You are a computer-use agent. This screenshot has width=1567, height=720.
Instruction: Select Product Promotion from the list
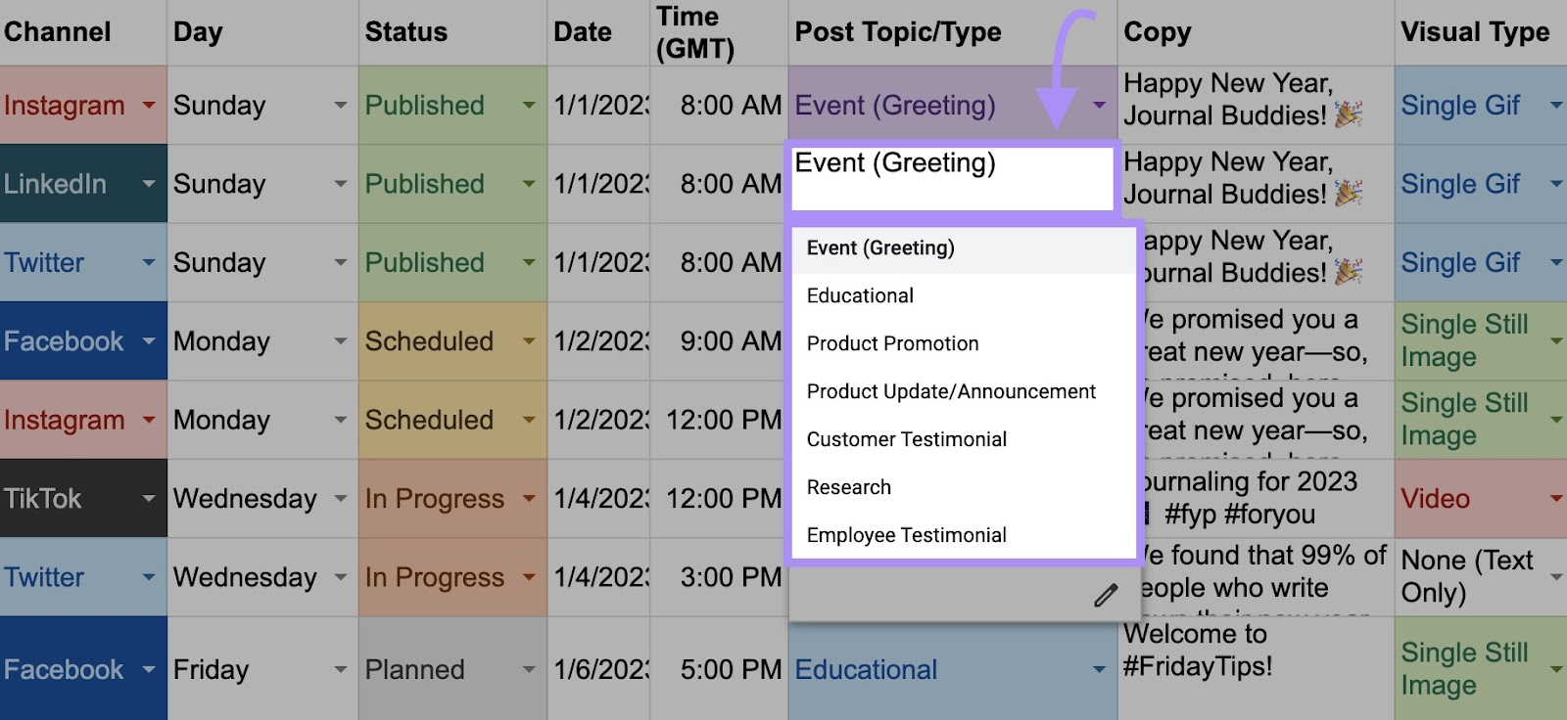pos(891,343)
